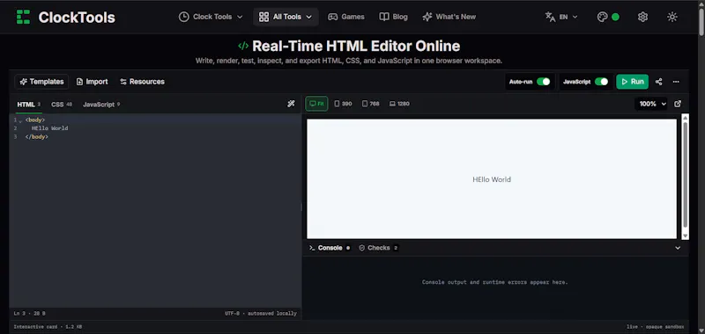The image size is (705, 334).
Task: Select the 768 tablet preview width
Action: pyautogui.click(x=370, y=104)
